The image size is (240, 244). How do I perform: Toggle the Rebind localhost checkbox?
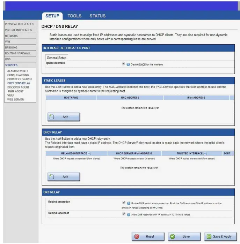124,214
